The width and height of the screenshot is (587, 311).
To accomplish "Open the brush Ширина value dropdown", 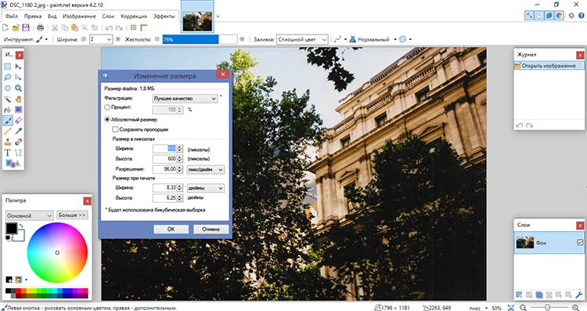I will (x=109, y=39).
